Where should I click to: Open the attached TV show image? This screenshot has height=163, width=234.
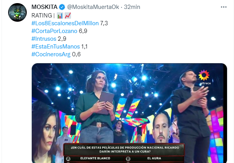[x=129, y=113]
